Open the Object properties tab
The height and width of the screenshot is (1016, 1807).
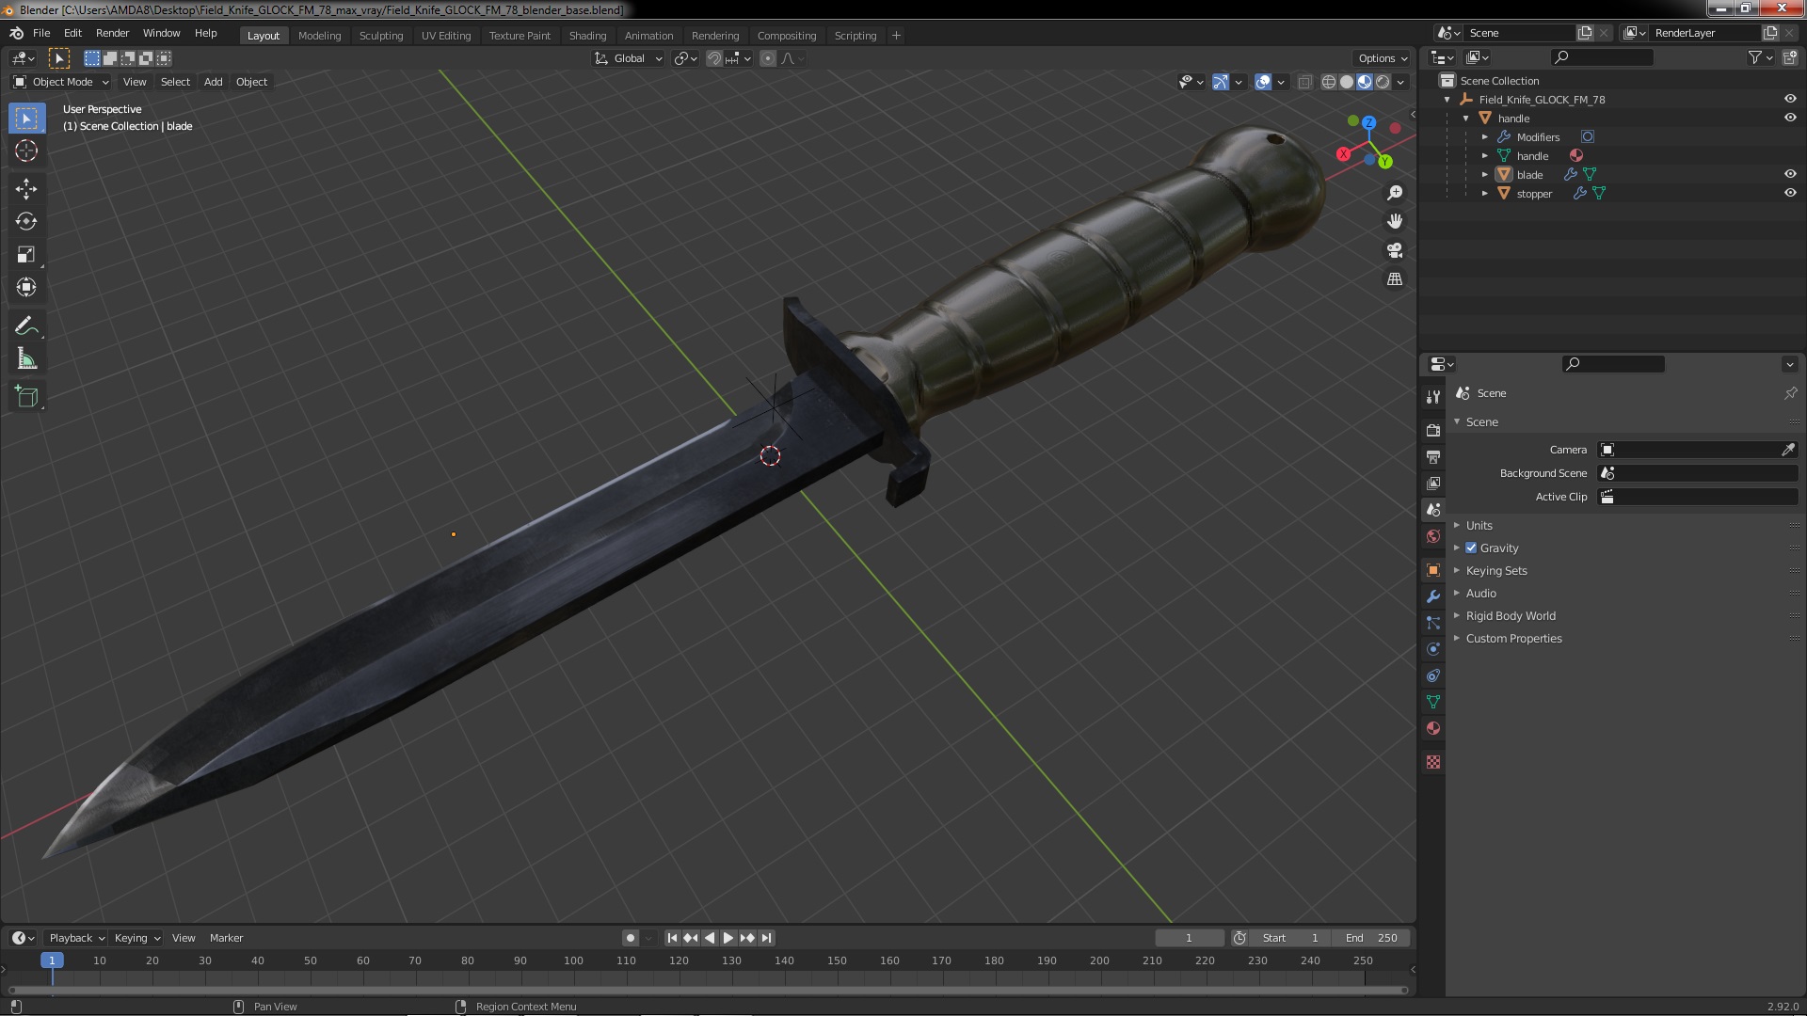(x=1433, y=570)
